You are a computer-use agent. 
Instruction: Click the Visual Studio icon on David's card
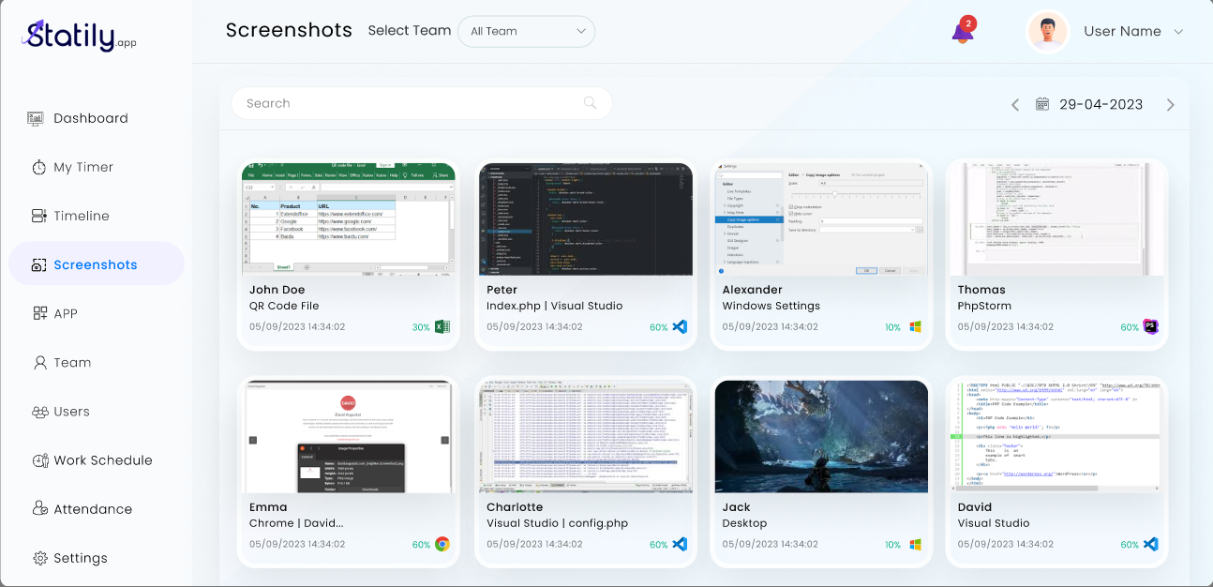1150,543
